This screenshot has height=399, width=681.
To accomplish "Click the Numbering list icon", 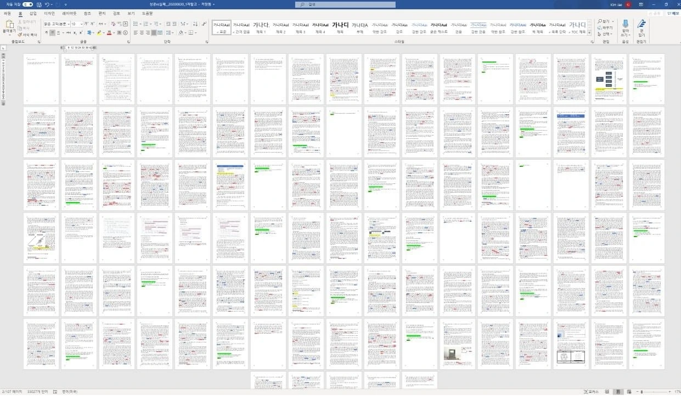I will (145, 24).
